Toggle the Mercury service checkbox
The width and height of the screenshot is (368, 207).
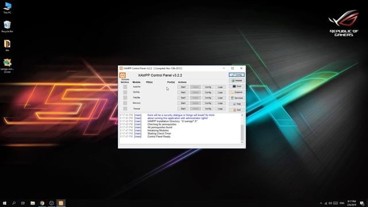pyautogui.click(x=125, y=103)
